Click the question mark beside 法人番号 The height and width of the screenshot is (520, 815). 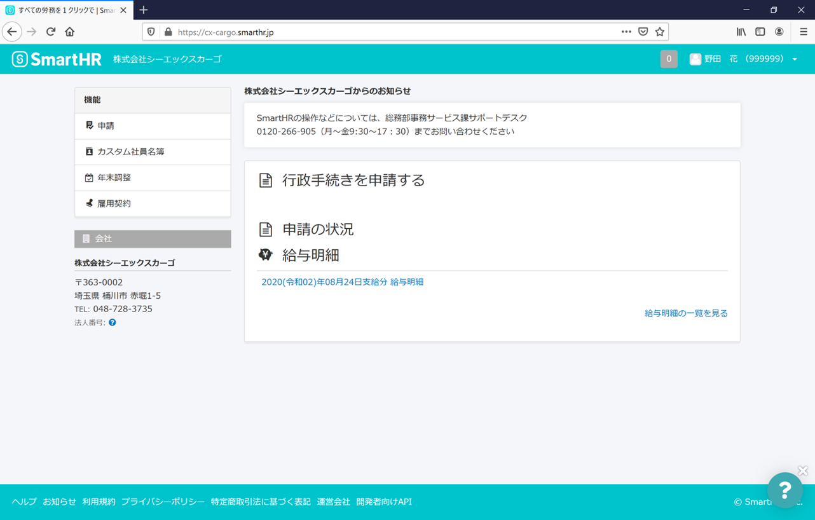click(113, 322)
